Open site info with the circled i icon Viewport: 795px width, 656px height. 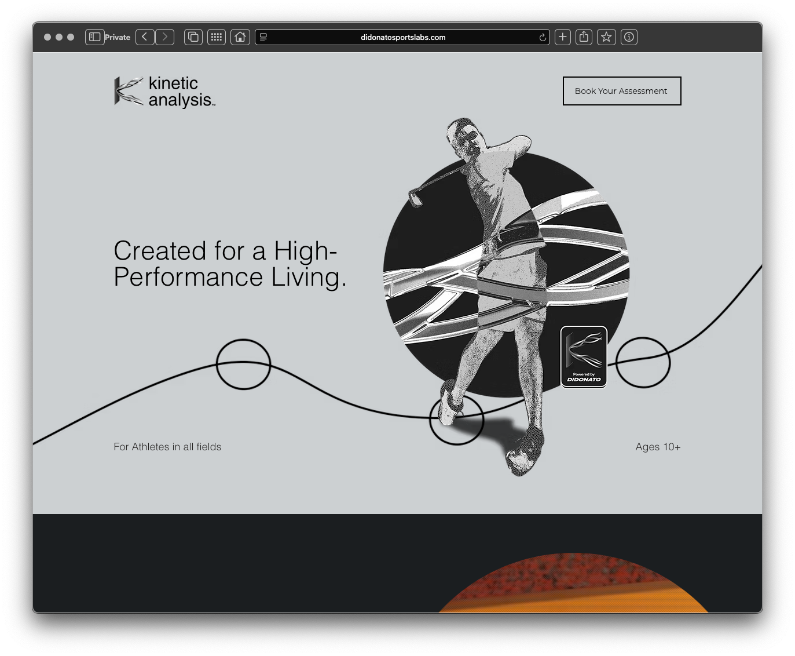click(629, 37)
